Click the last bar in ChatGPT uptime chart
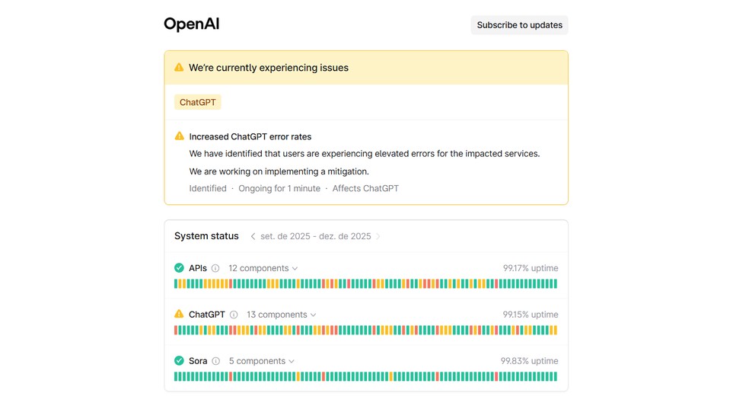749x406 pixels. [x=555, y=331]
